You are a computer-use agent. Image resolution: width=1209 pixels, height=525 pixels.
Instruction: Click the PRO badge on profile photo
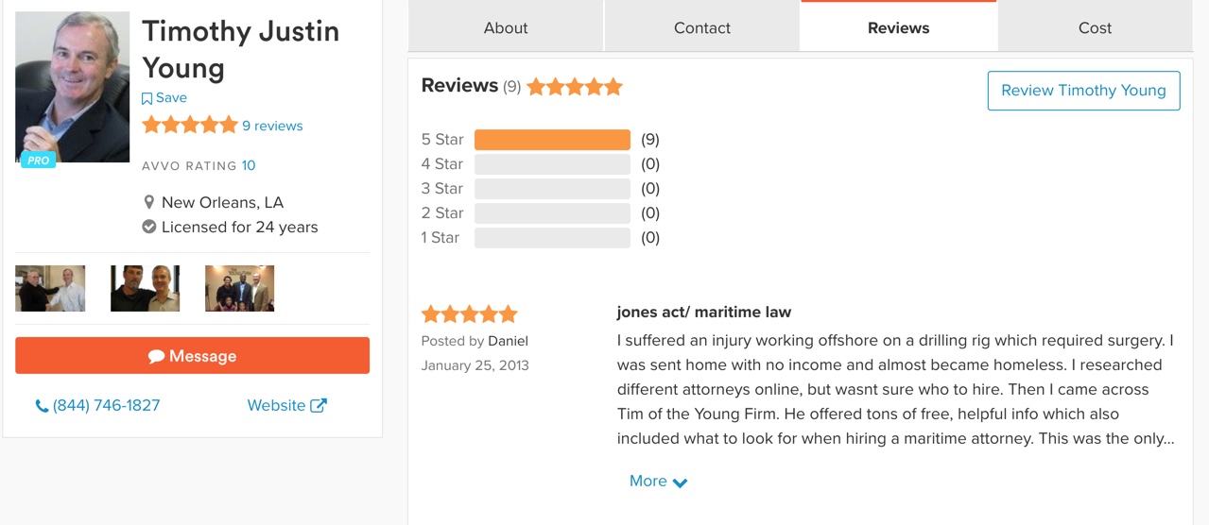pos(39,161)
